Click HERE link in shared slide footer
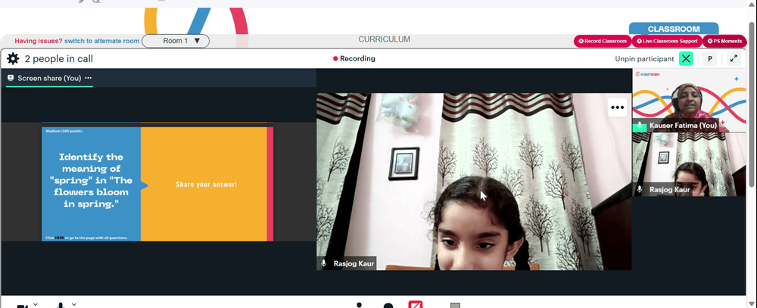The height and width of the screenshot is (308, 757). (x=59, y=238)
